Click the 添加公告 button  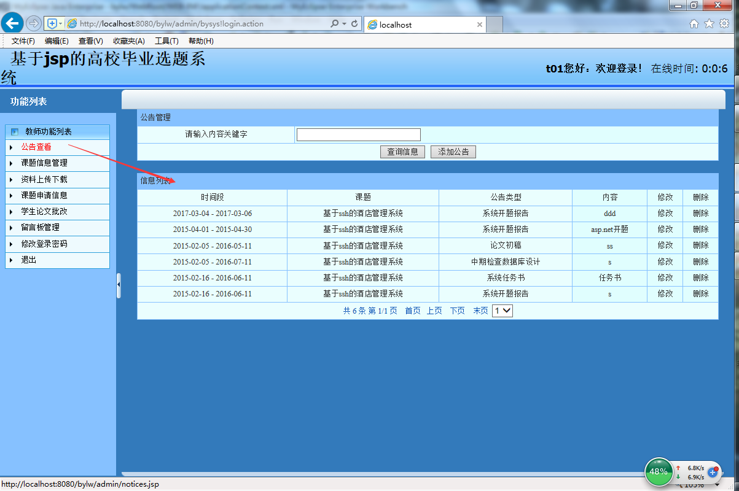453,152
